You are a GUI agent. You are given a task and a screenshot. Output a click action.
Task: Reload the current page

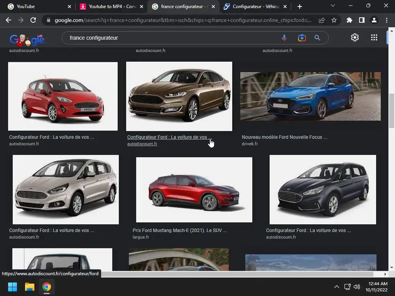pos(33,20)
